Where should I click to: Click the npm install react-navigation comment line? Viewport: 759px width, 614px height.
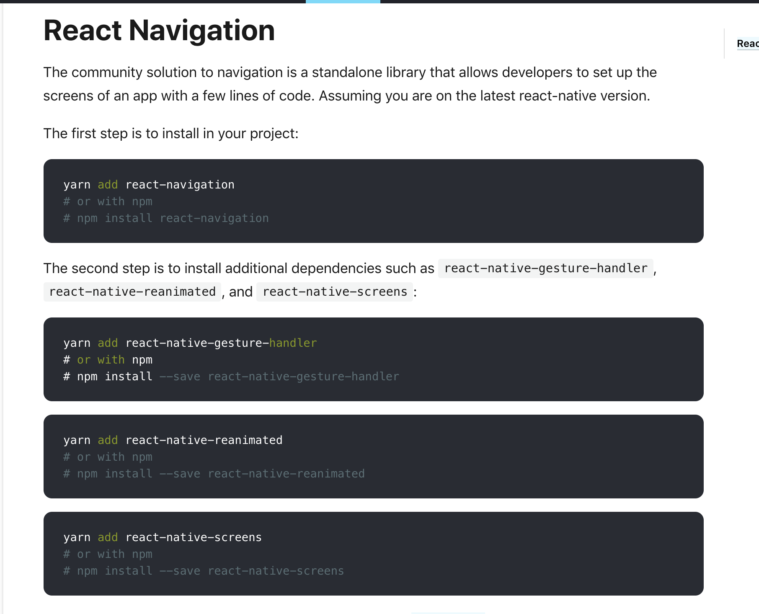[166, 218]
